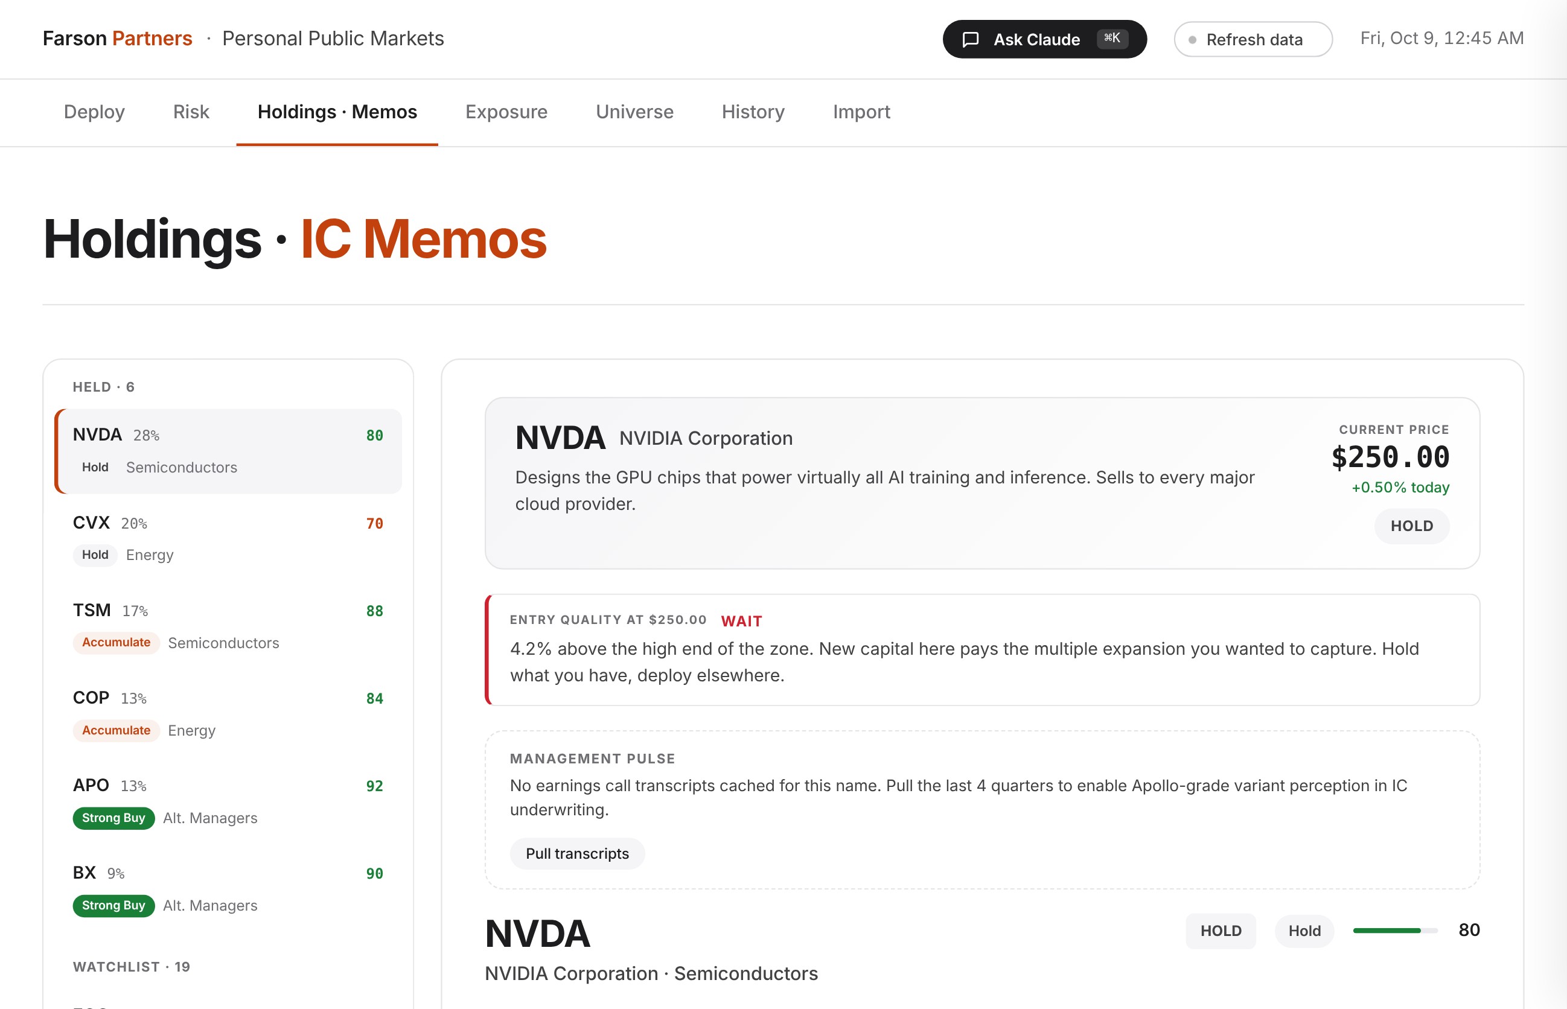The image size is (1567, 1009).
Task: Open the APO holding memo
Action: tap(228, 802)
